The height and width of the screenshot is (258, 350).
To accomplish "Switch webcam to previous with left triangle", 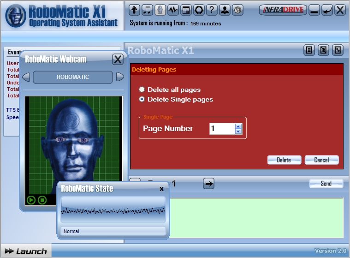I will tap(26, 77).
